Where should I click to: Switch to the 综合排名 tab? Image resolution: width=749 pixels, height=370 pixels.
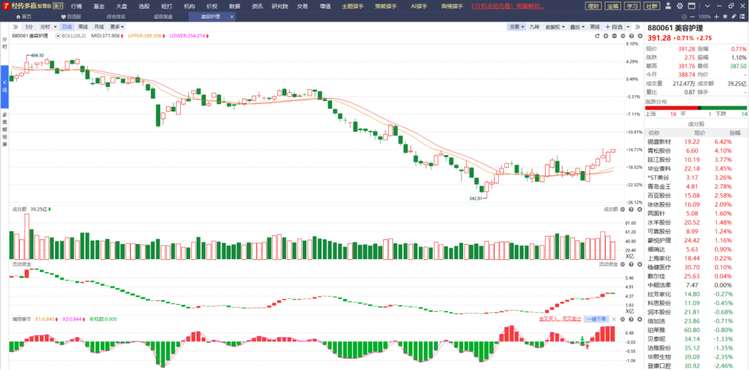116,17
